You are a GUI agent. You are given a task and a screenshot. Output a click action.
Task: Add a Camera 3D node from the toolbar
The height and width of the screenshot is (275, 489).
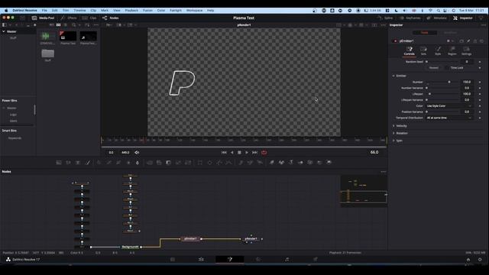pos(310,163)
